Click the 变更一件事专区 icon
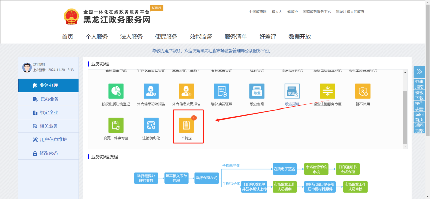The width and height of the screenshot is (430, 199). 116,125
